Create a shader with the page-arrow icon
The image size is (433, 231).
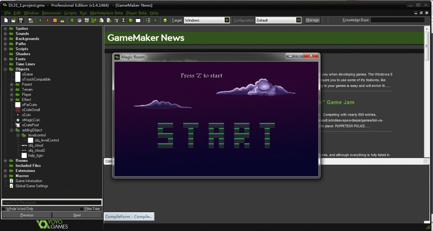[109, 20]
